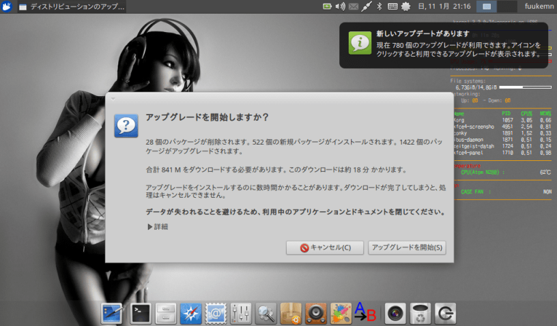Click the zeitgeist-datah process row
The image size is (557, 326).
[x=502, y=146]
